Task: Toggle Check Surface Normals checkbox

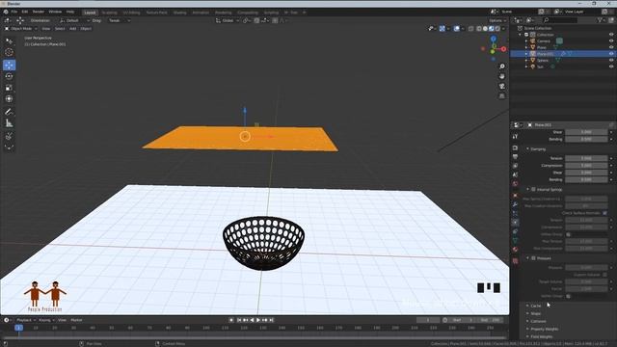Action: coord(604,213)
